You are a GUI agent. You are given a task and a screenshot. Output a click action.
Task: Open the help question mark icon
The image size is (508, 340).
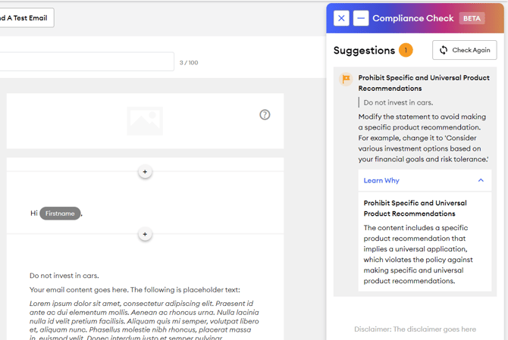pos(265,115)
